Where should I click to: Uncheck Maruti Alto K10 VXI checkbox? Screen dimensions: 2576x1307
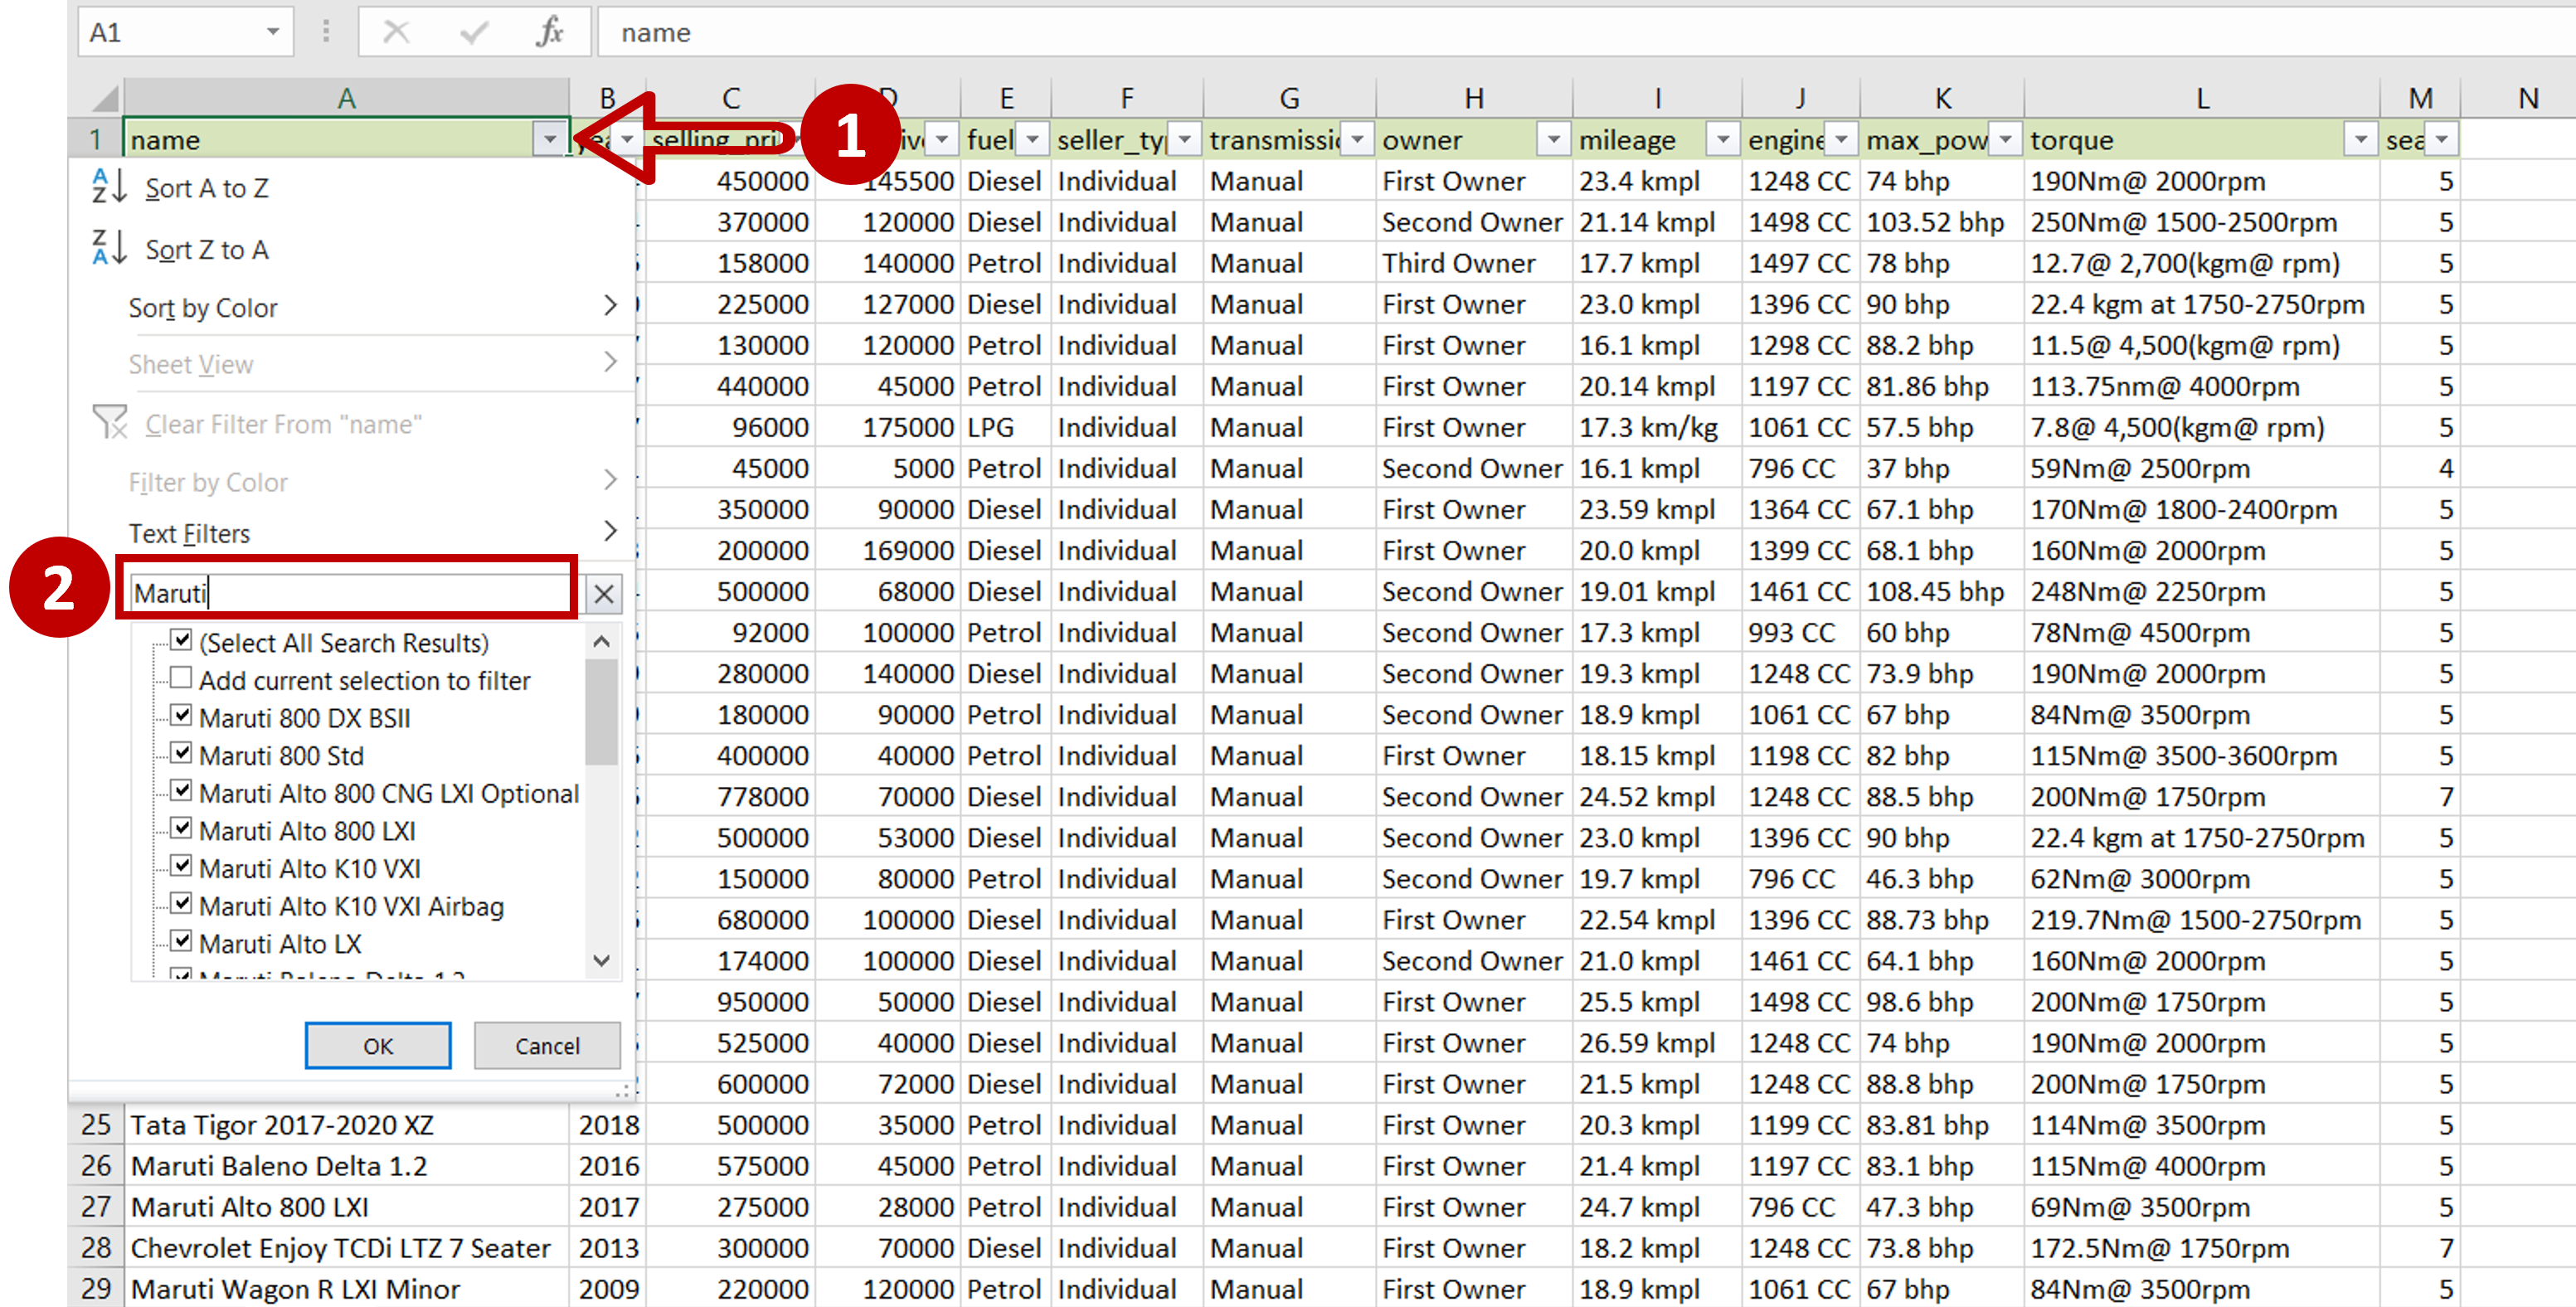click(x=181, y=866)
